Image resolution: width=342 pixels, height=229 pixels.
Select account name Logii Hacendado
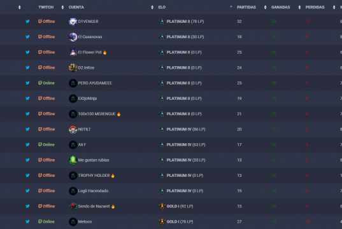93,191
